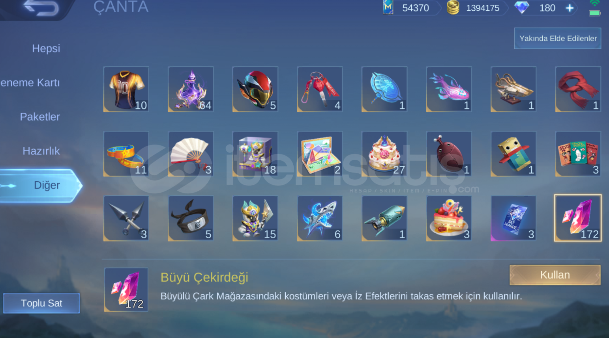Add diamonds with the plus icon
This screenshot has width=609, height=338.
point(570,8)
